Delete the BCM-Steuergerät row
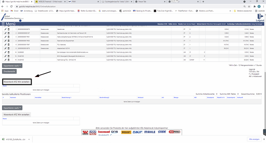The width and height of the screenshot is (266, 143). point(8,56)
